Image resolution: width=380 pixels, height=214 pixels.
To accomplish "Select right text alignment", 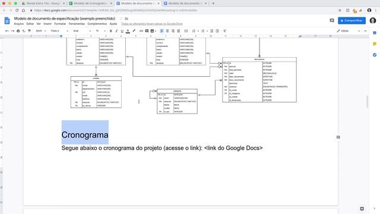I will click(173, 31).
